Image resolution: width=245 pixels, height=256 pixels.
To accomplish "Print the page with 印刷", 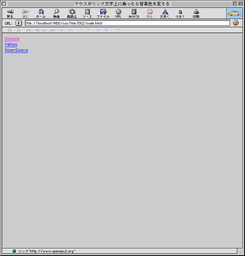I will 196,13.
